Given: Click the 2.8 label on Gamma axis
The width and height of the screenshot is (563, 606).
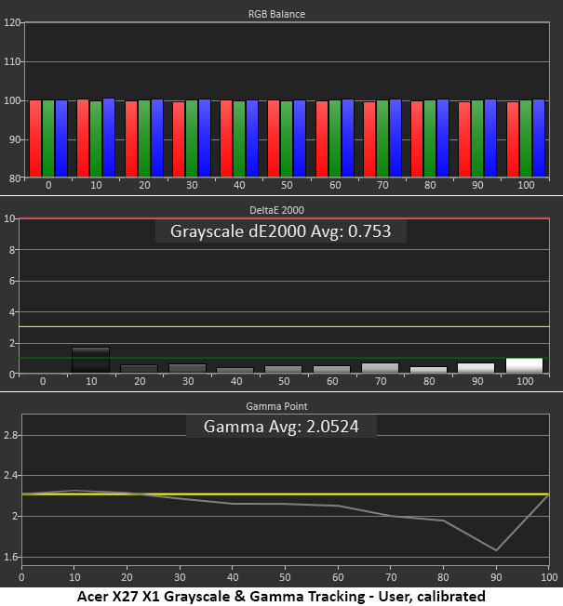Looking at the screenshot, I should pos(10,436).
